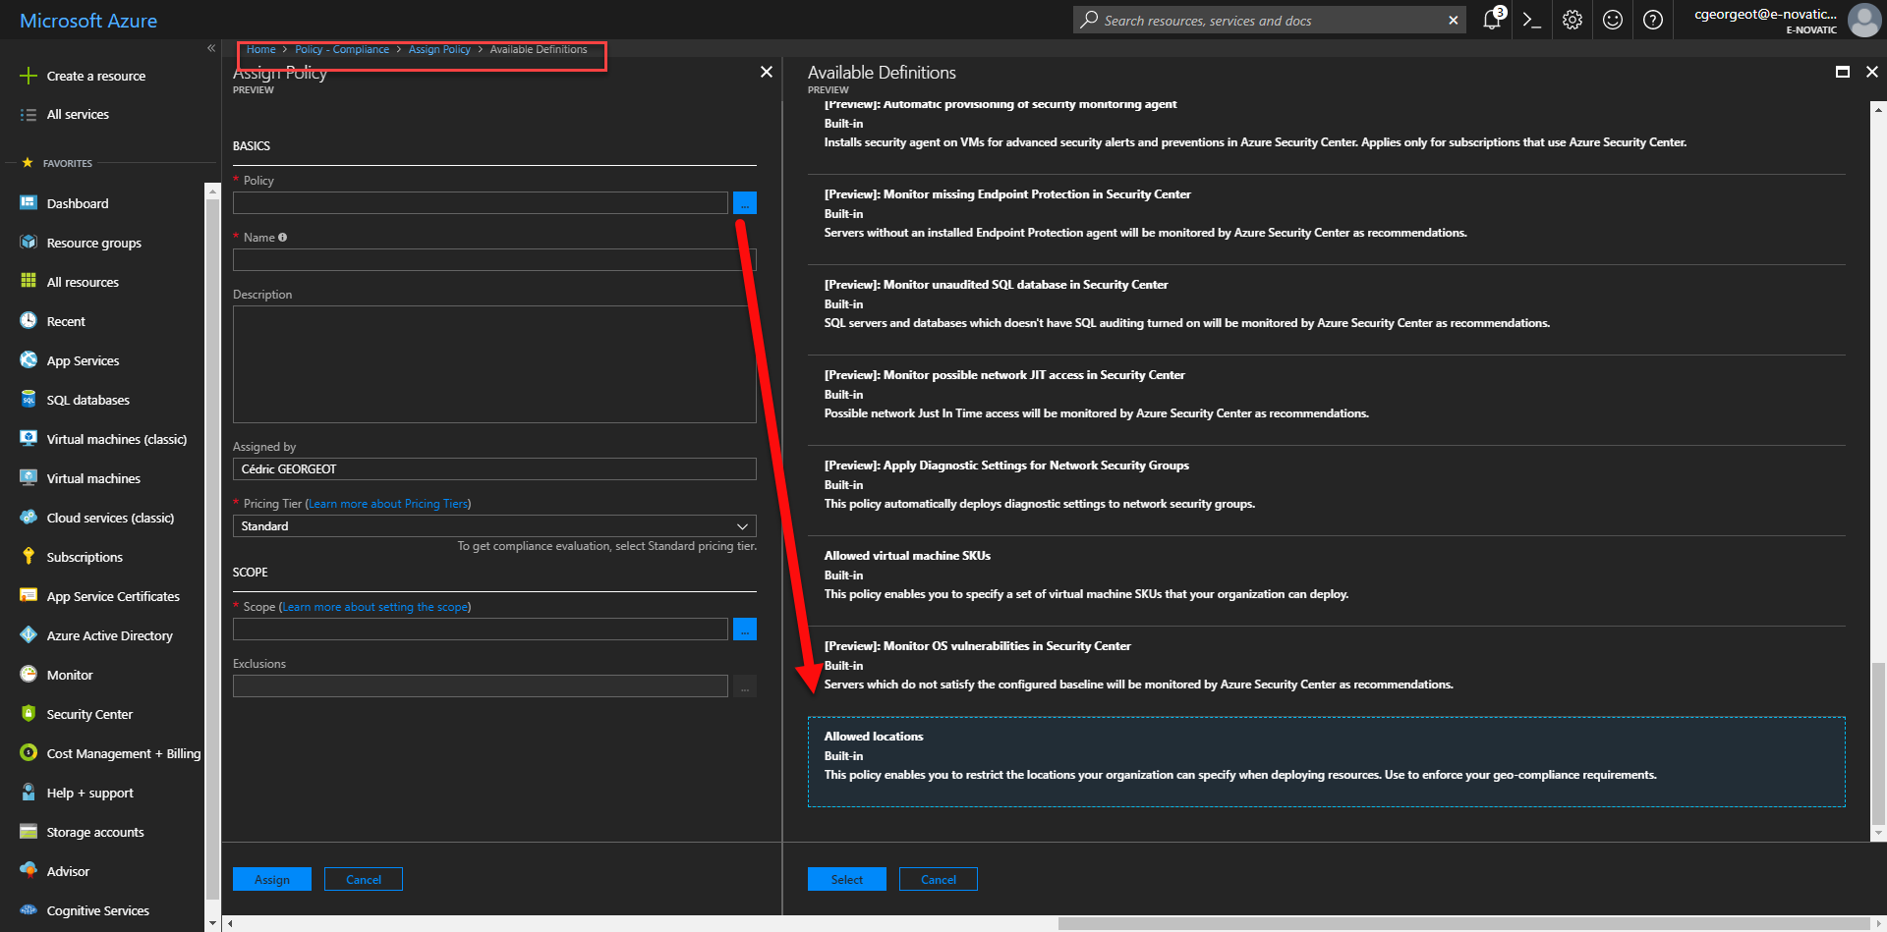Image resolution: width=1887 pixels, height=932 pixels.
Task: Open Storage accounts icon
Action: pos(29,832)
